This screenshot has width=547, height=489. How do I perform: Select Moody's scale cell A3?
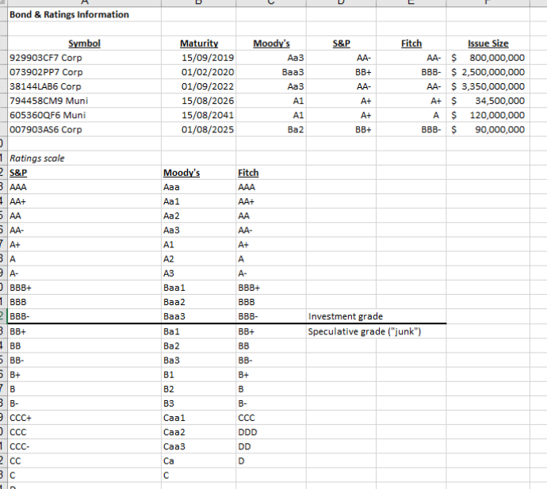pos(199,273)
